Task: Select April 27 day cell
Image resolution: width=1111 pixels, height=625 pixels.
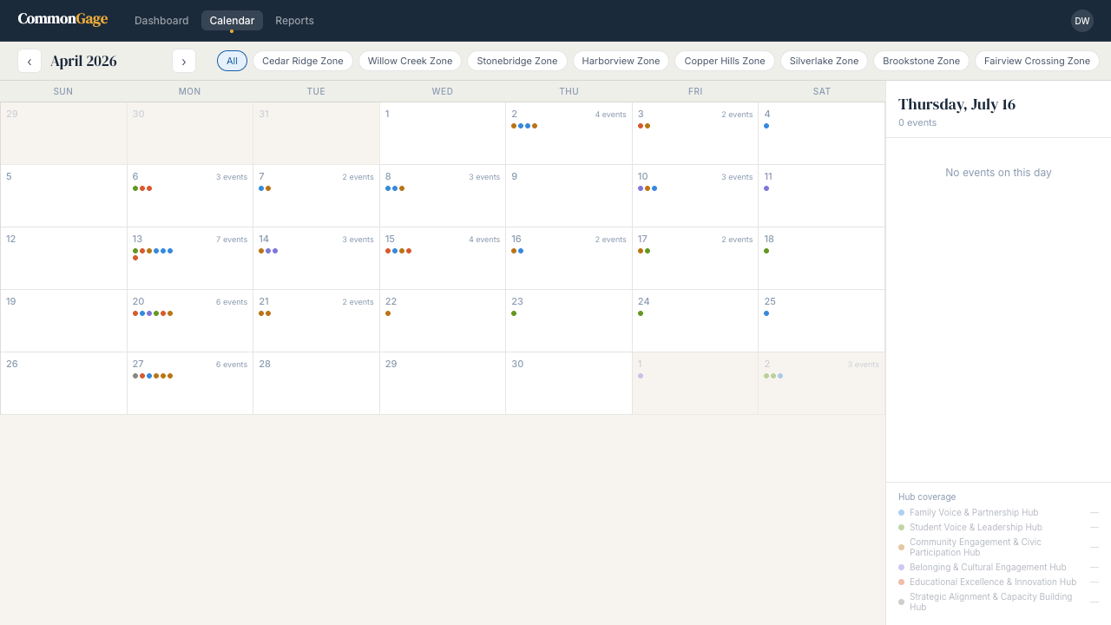Action: 190,383
